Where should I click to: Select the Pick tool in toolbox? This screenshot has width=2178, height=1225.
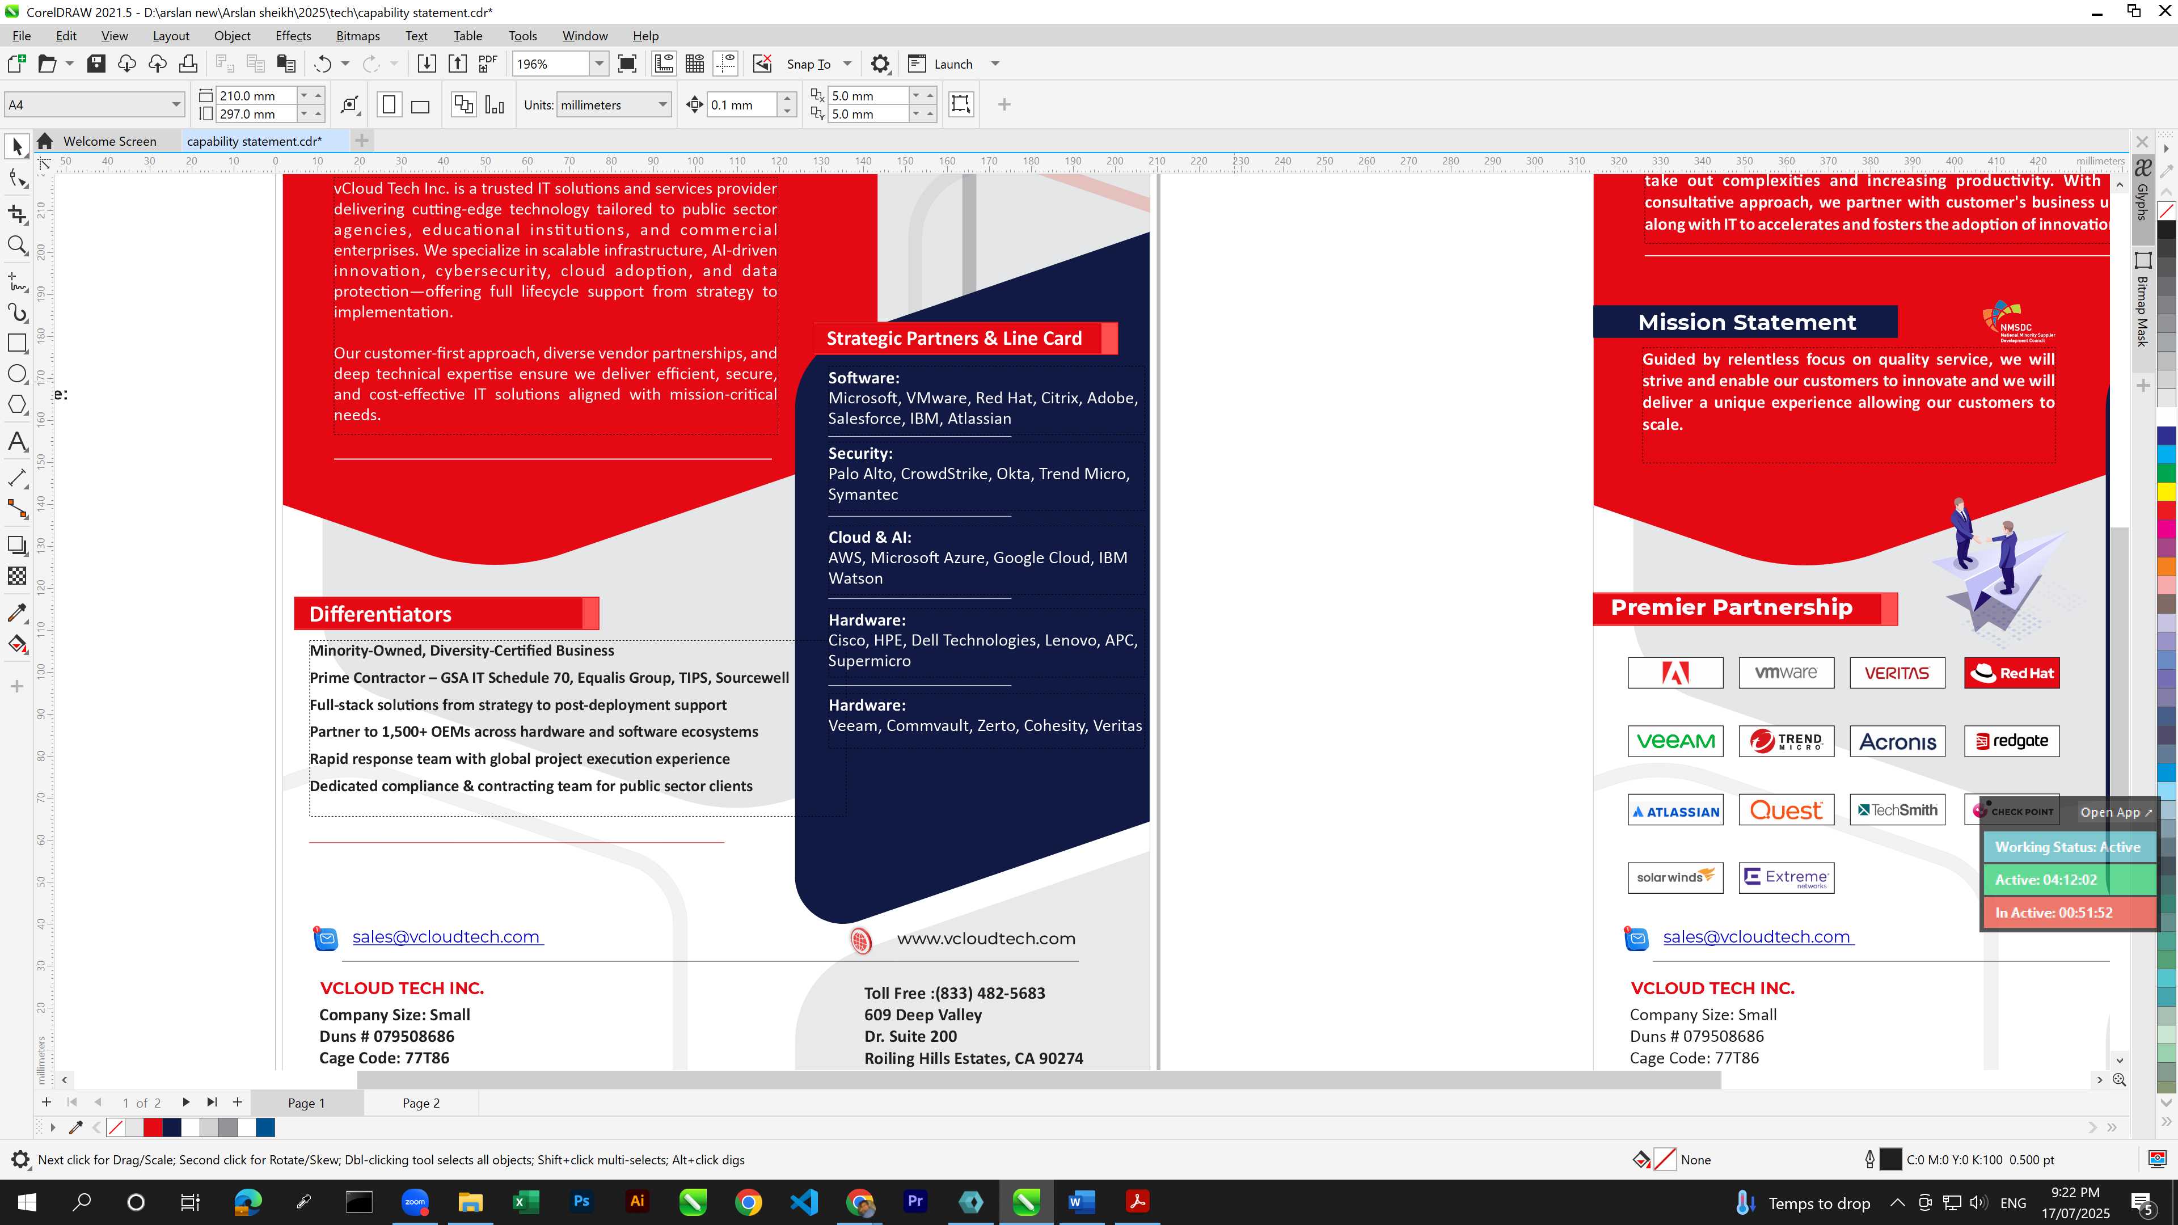pyautogui.click(x=17, y=147)
